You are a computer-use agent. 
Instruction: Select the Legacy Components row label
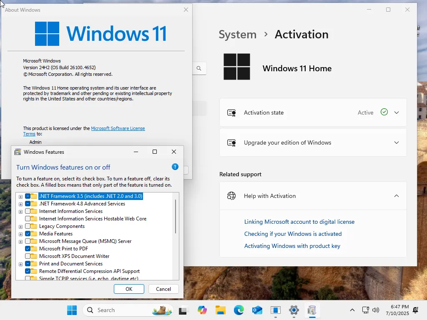[62, 226]
